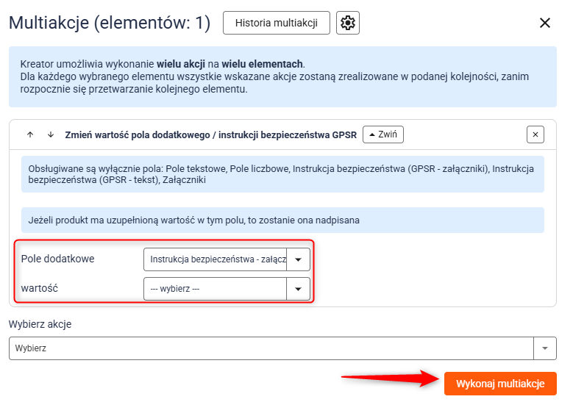Move the GPSR action up

pyautogui.click(x=30, y=134)
